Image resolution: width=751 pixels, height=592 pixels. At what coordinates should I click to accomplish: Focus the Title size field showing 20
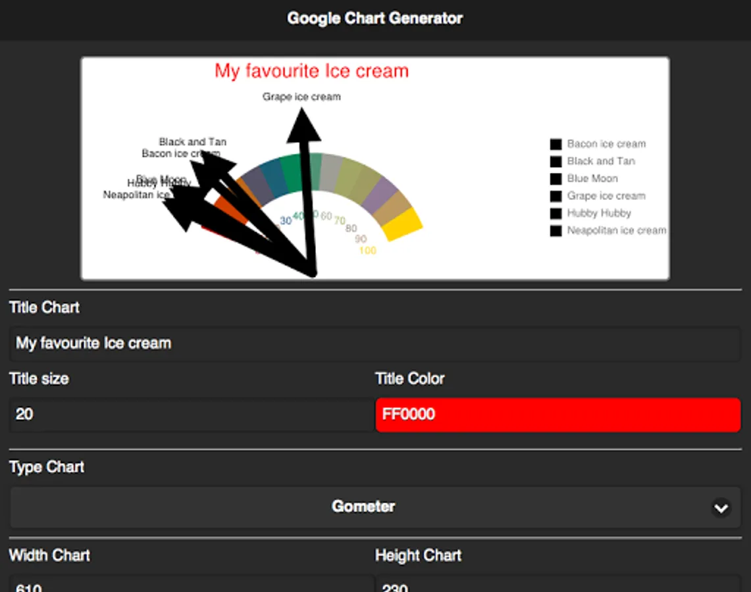coord(191,414)
